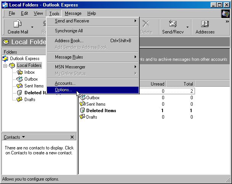Click the Send/Recv toolbar icon
The height and width of the screenshot is (184, 232).
[172, 24]
